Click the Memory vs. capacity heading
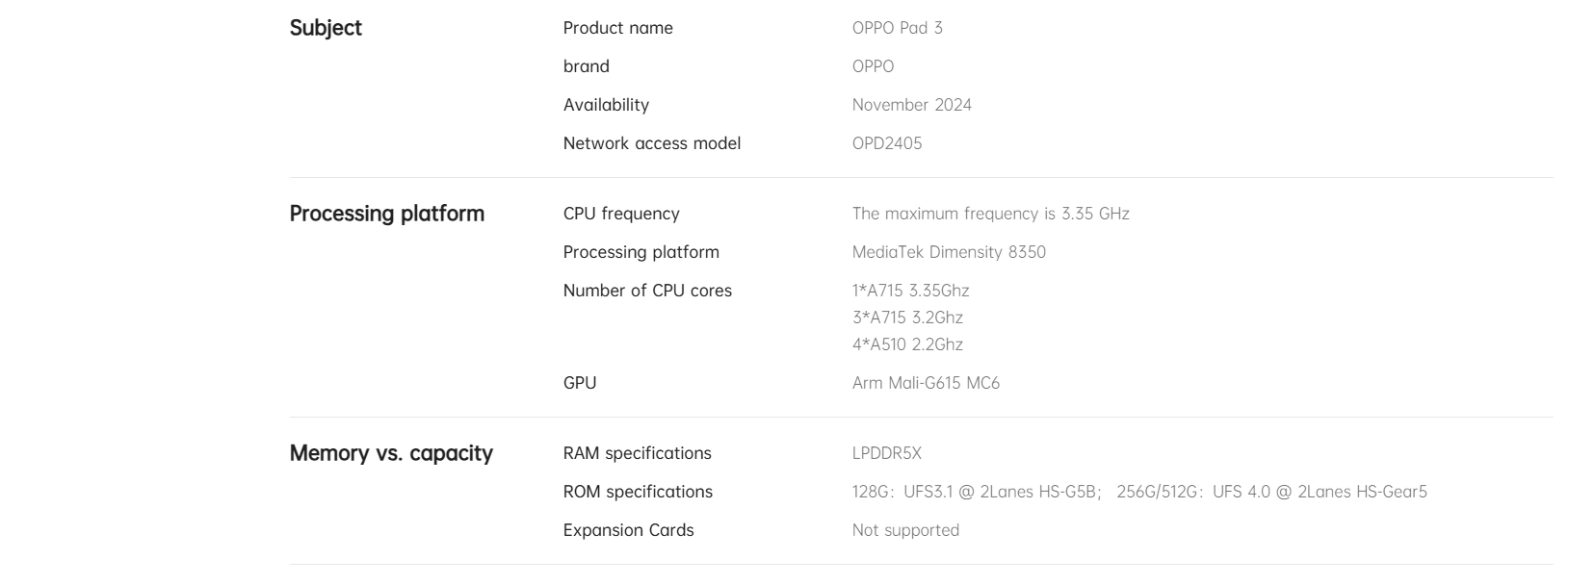 (391, 453)
